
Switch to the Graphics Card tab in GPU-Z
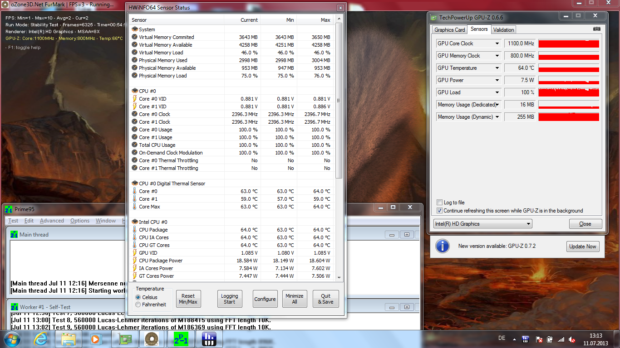point(449,30)
